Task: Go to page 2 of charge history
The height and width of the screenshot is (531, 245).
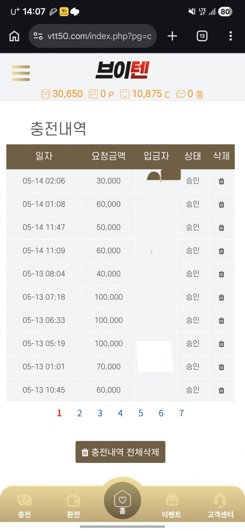Action: pyautogui.click(x=80, y=413)
